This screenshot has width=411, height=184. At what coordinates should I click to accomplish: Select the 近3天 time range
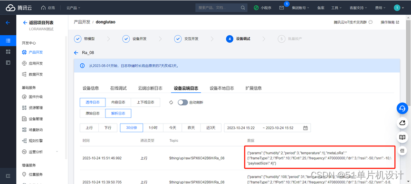click(x=211, y=128)
